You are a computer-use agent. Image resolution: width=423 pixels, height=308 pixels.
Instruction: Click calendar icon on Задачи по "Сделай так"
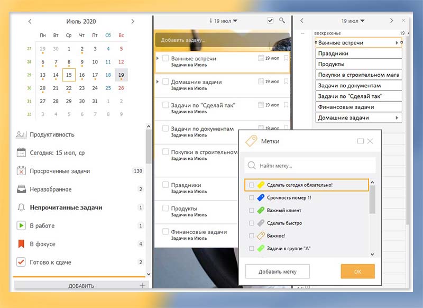(x=261, y=105)
